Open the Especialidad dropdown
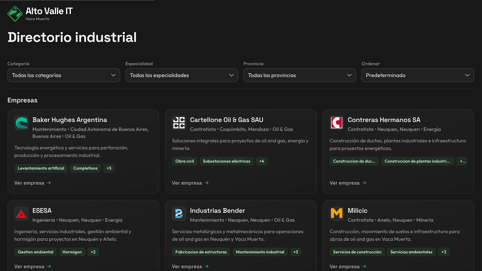Screen dimensions: 482x271 click(182, 75)
